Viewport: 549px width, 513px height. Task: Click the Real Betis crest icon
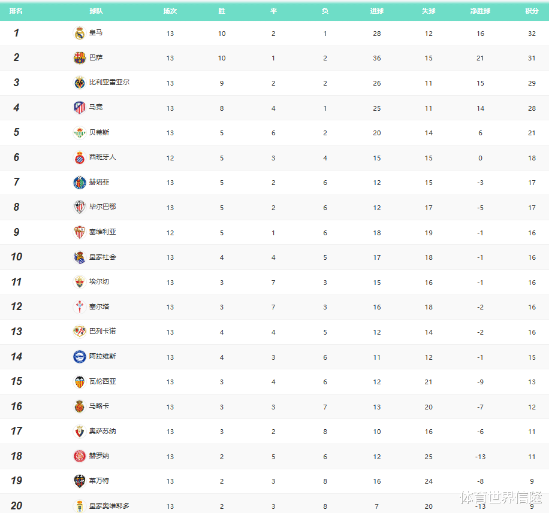pyautogui.click(x=80, y=133)
